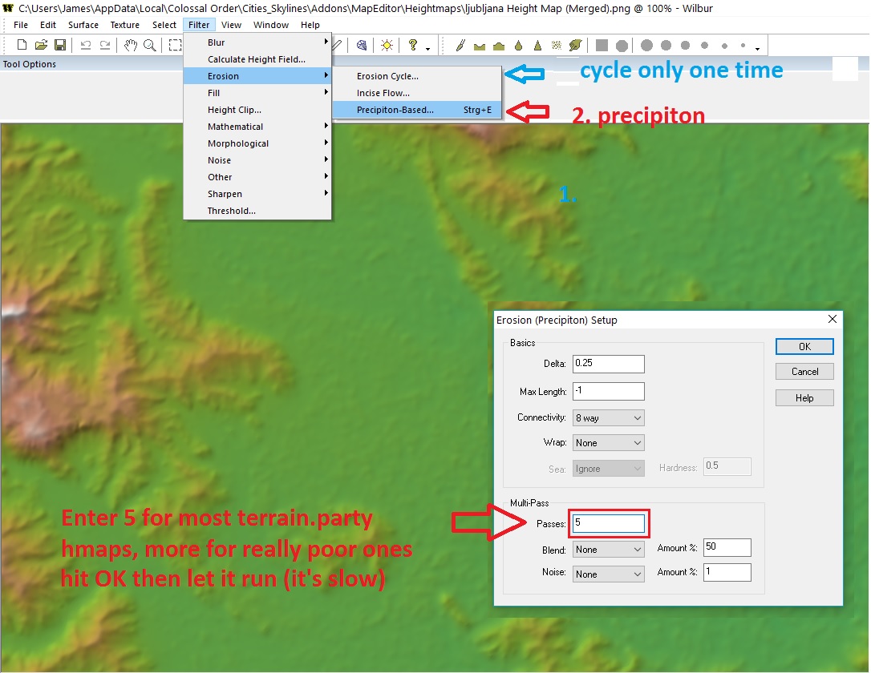The width and height of the screenshot is (871, 673).
Task: Confirm erosion setup with OK
Action: pyautogui.click(x=804, y=346)
